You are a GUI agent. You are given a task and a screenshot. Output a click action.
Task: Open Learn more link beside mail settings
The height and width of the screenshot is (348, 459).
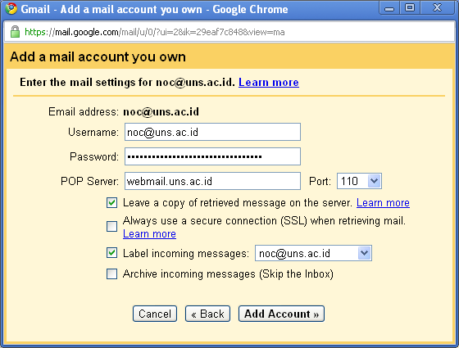pyautogui.click(x=269, y=83)
